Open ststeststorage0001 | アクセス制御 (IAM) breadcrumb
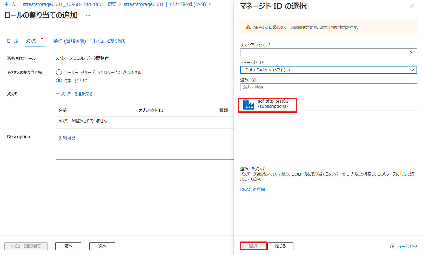 pyautogui.click(x=165, y=4)
